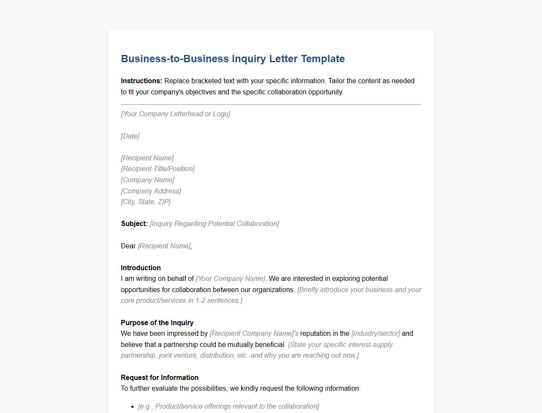The width and height of the screenshot is (542, 413).
Task: Click the bold Instructions label
Action: (x=142, y=81)
